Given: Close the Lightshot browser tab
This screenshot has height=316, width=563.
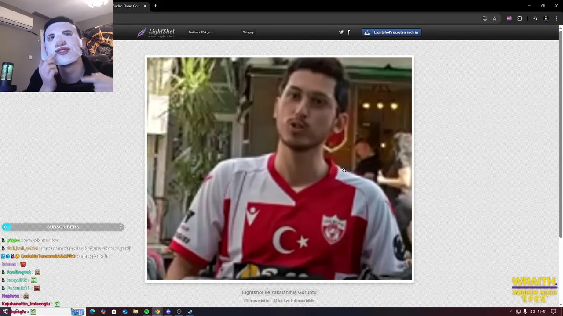Looking at the screenshot, I should coord(145,6).
